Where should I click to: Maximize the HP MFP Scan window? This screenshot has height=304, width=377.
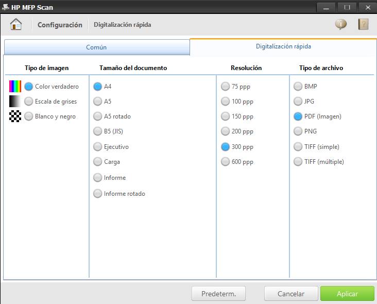tap(347, 7)
